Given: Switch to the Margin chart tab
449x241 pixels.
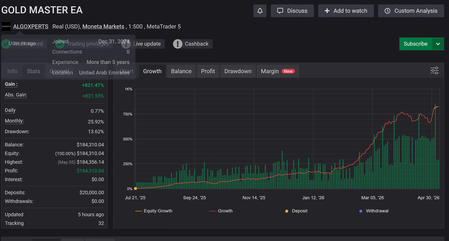Looking at the screenshot, I should coord(278,71).
